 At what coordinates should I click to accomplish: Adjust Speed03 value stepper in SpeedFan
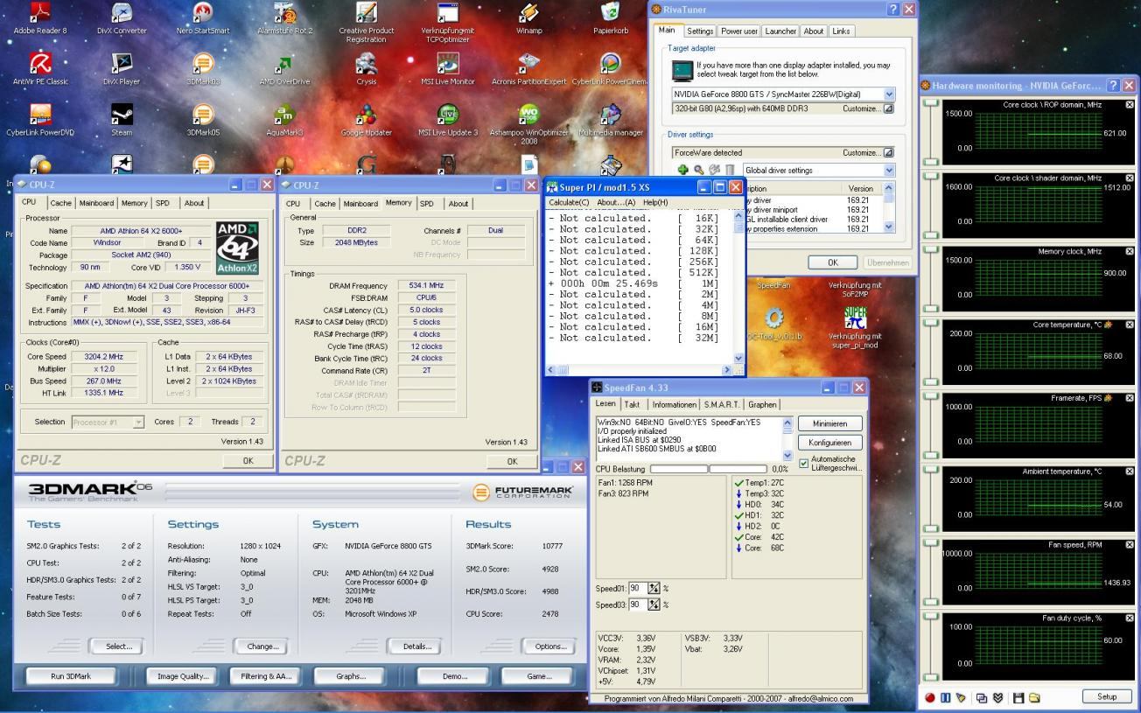[x=653, y=605]
